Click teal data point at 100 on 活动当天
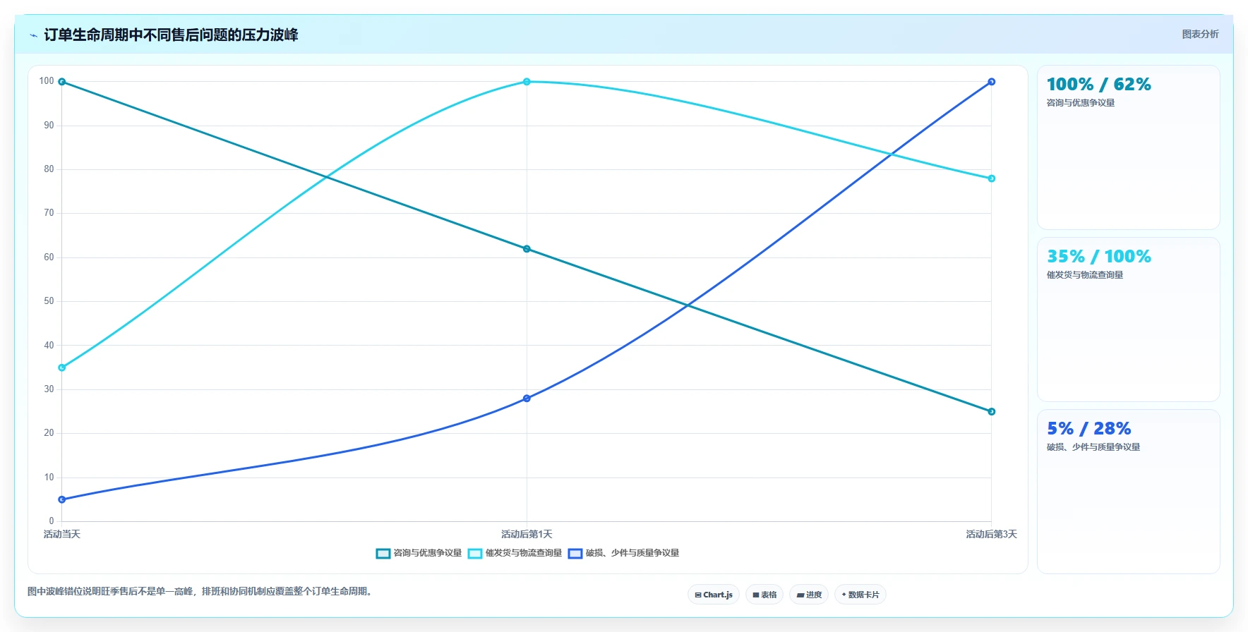Viewport: 1248px width, 632px height. coord(62,82)
